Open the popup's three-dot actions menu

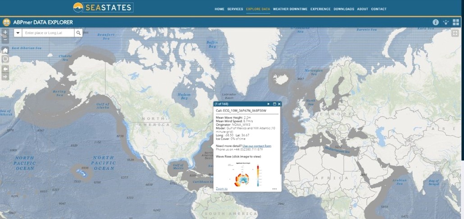274,189
